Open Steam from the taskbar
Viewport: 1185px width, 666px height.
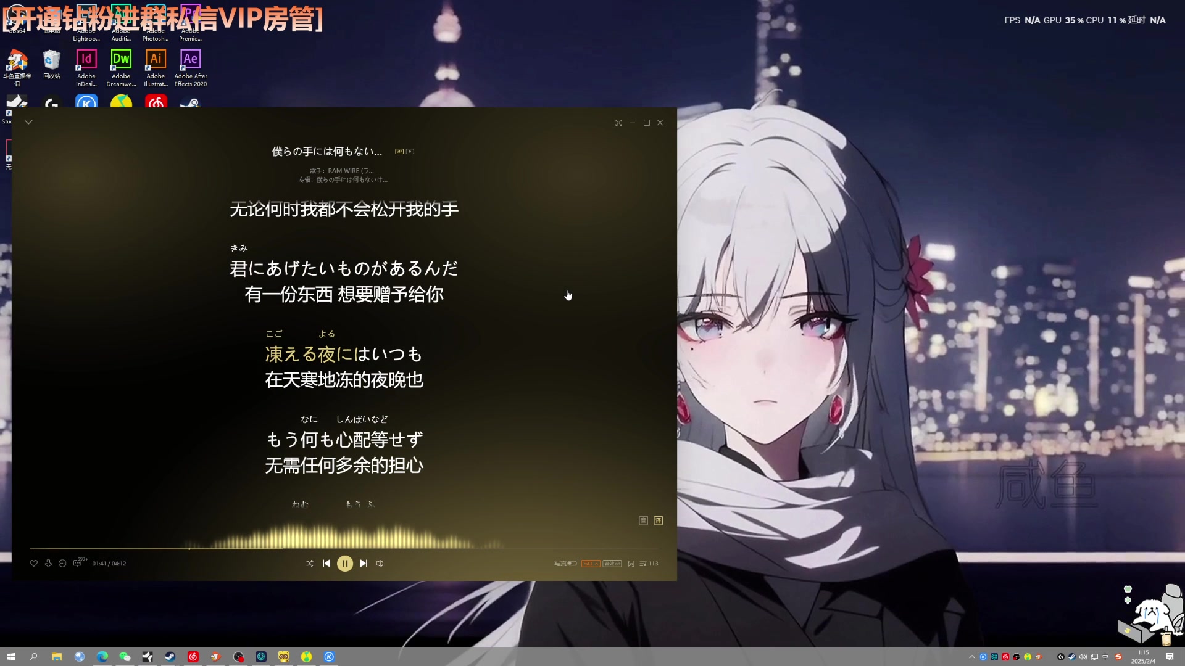(170, 657)
